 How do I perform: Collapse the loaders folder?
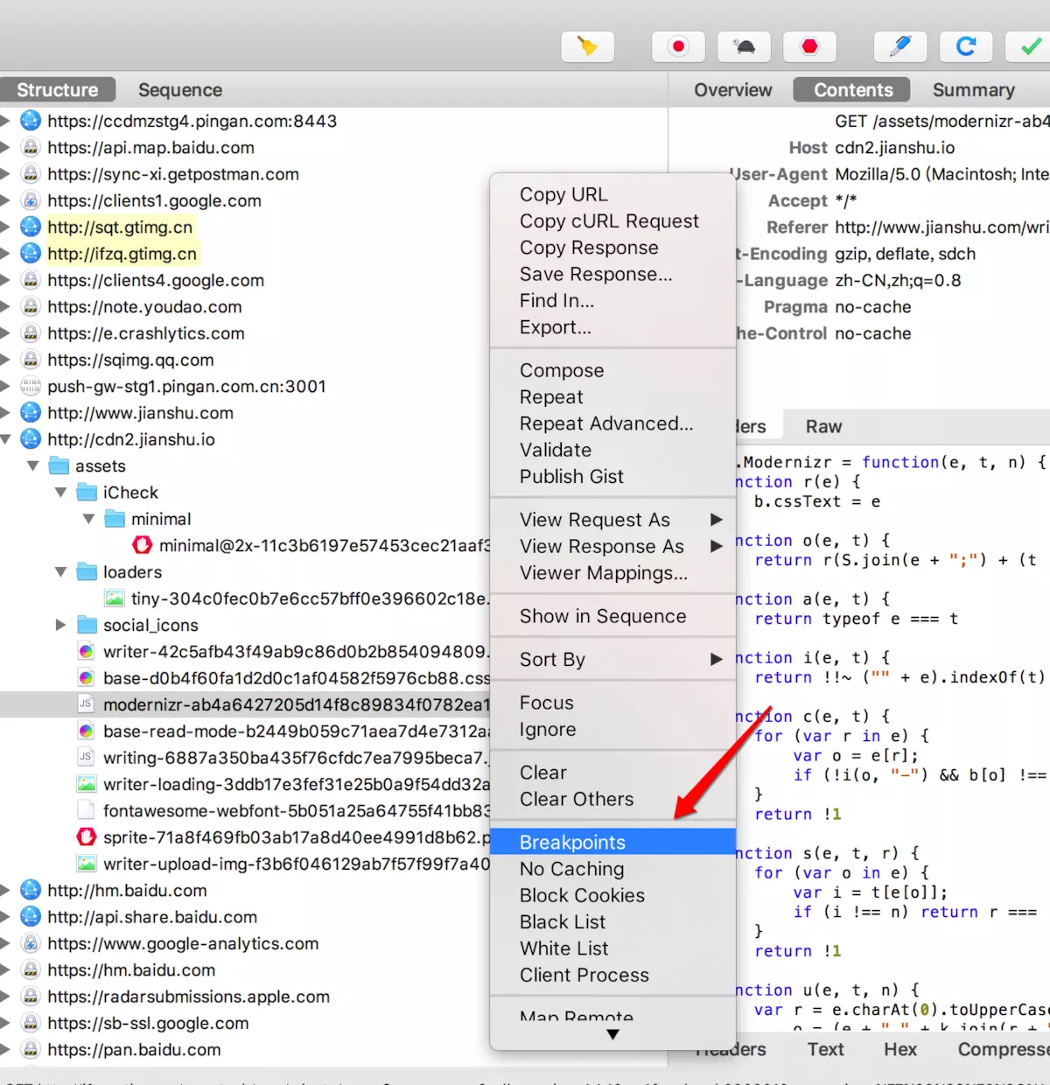61,572
